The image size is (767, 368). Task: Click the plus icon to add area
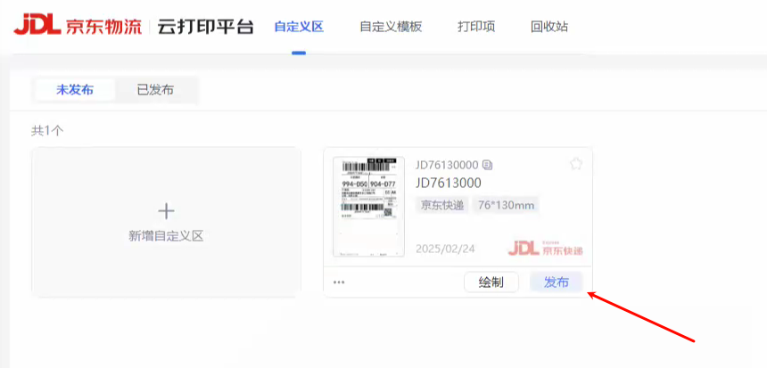166,211
